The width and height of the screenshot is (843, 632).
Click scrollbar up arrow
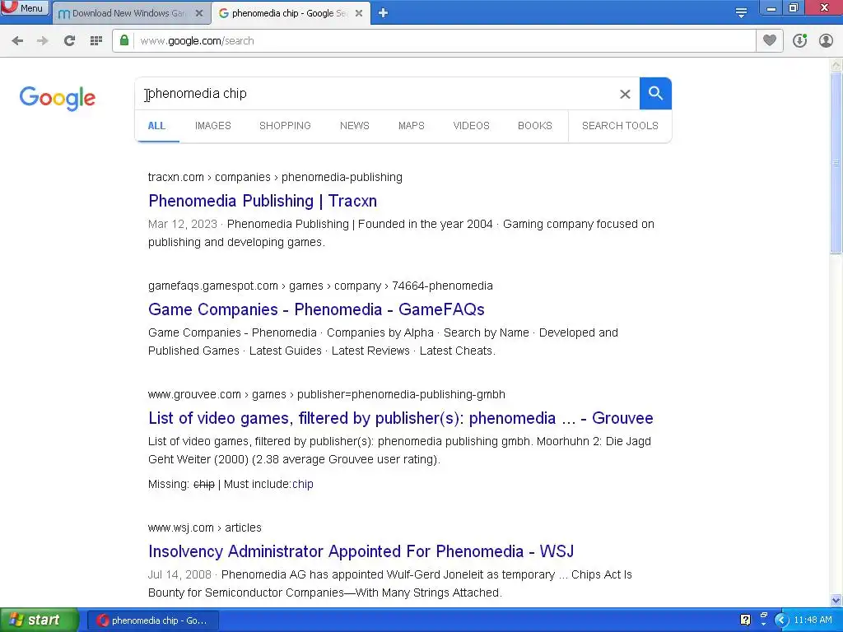[836, 65]
